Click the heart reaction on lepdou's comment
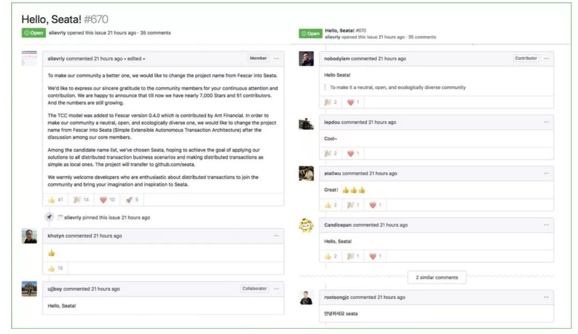 [353, 153]
